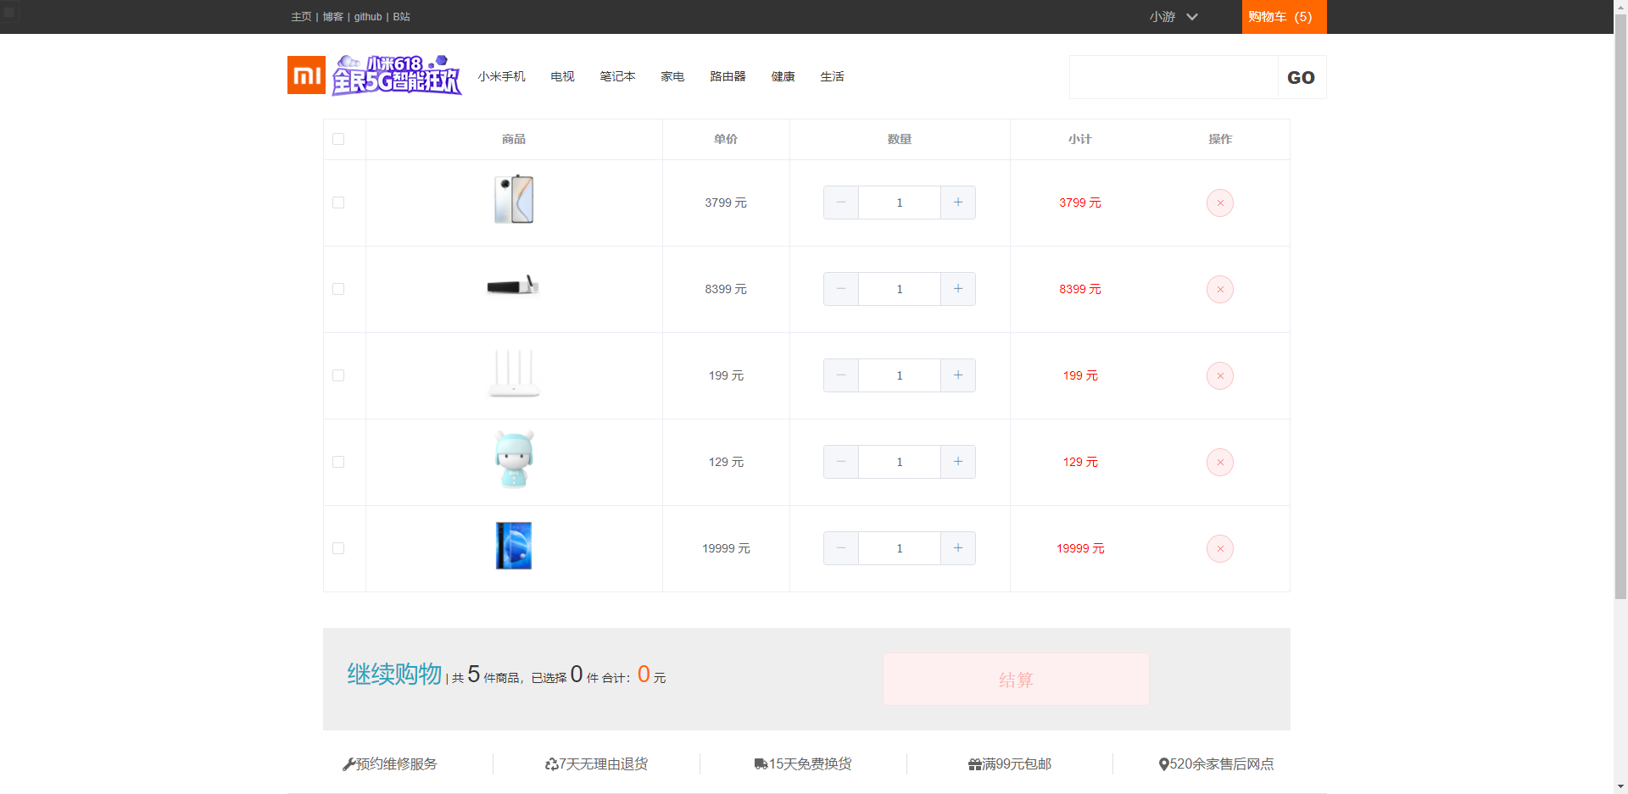This screenshot has width=1628, height=794.
Task: Increase quantity of the 19999 元 item
Action: coord(958,548)
